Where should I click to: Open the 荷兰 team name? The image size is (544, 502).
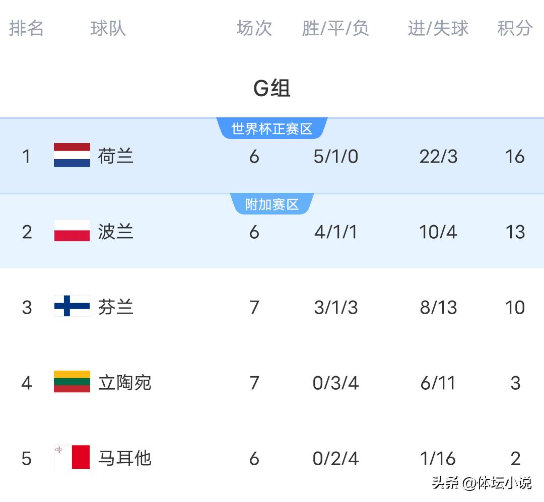(116, 156)
